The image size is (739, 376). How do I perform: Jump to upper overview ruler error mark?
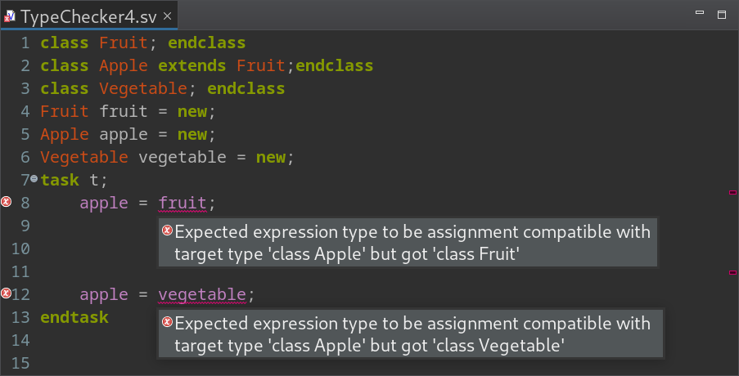(732, 192)
